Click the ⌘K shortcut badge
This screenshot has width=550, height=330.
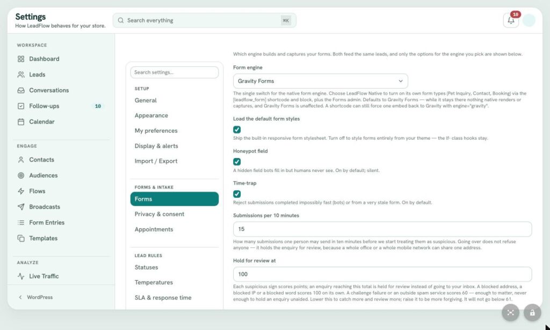[x=286, y=20]
